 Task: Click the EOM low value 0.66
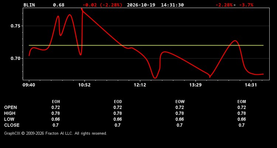point(242,119)
